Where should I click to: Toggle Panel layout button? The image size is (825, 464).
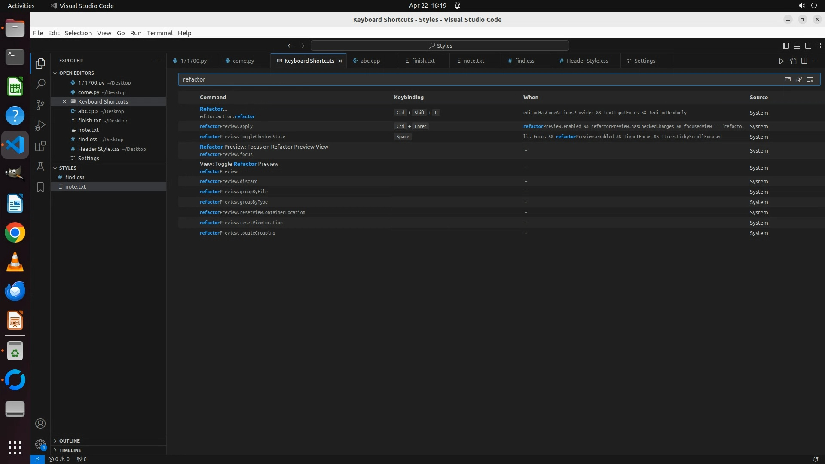[x=797, y=46]
